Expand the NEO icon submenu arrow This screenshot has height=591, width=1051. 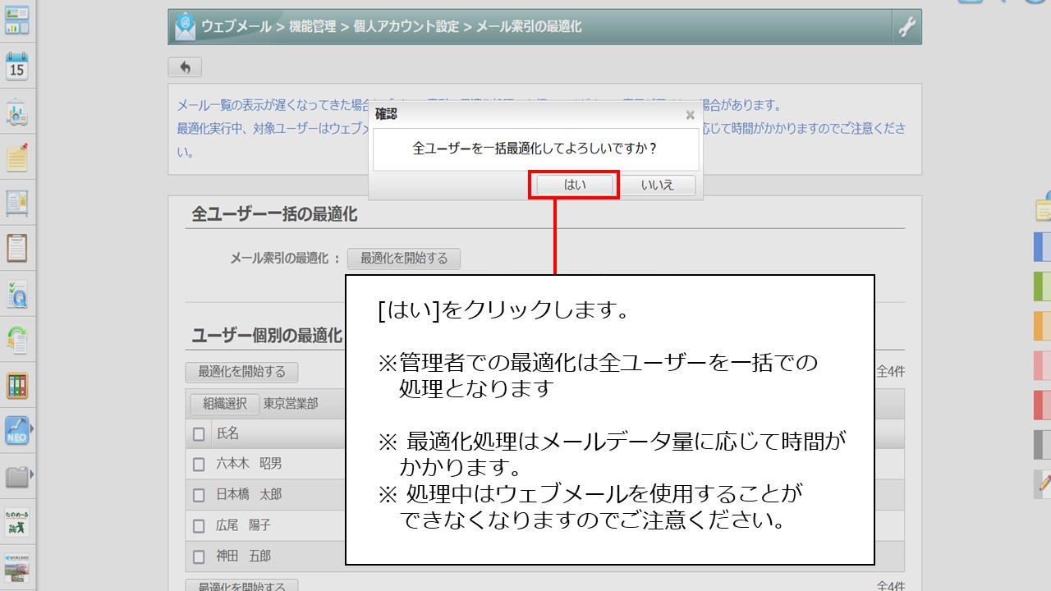[x=32, y=428]
